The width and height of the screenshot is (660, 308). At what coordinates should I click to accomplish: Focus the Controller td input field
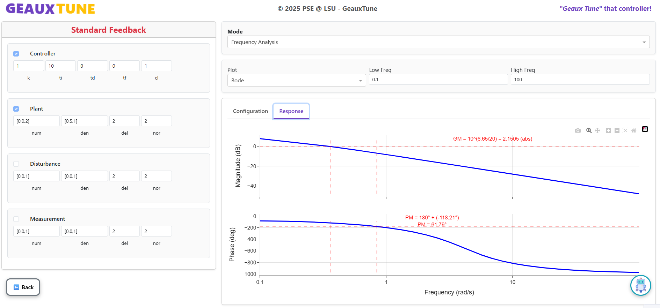tap(93, 66)
